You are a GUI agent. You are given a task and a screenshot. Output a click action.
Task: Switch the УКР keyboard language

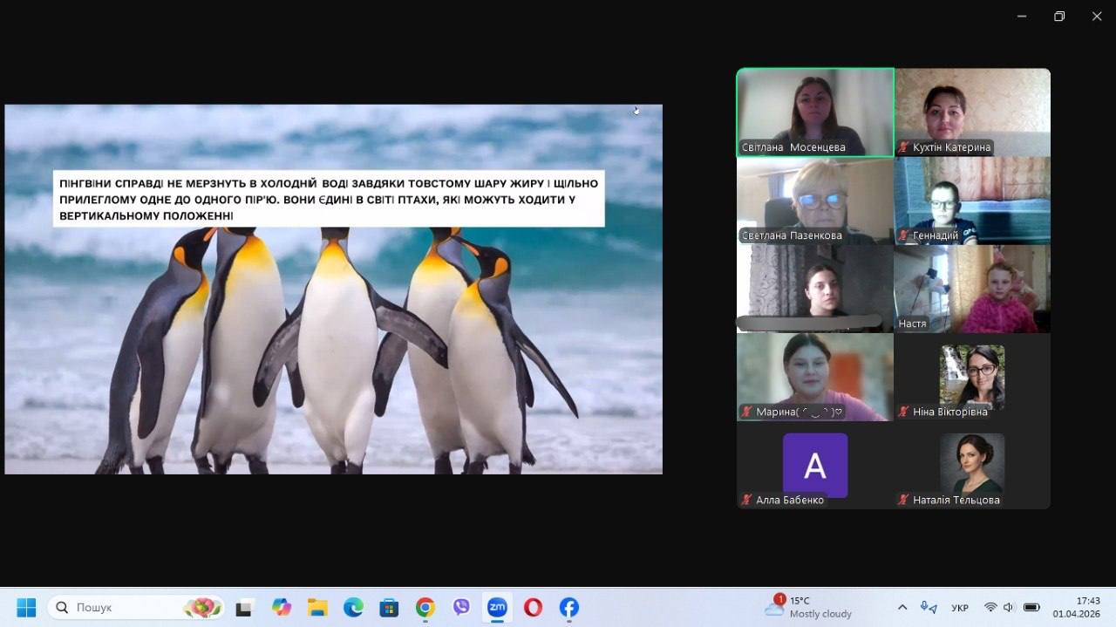pyautogui.click(x=960, y=607)
